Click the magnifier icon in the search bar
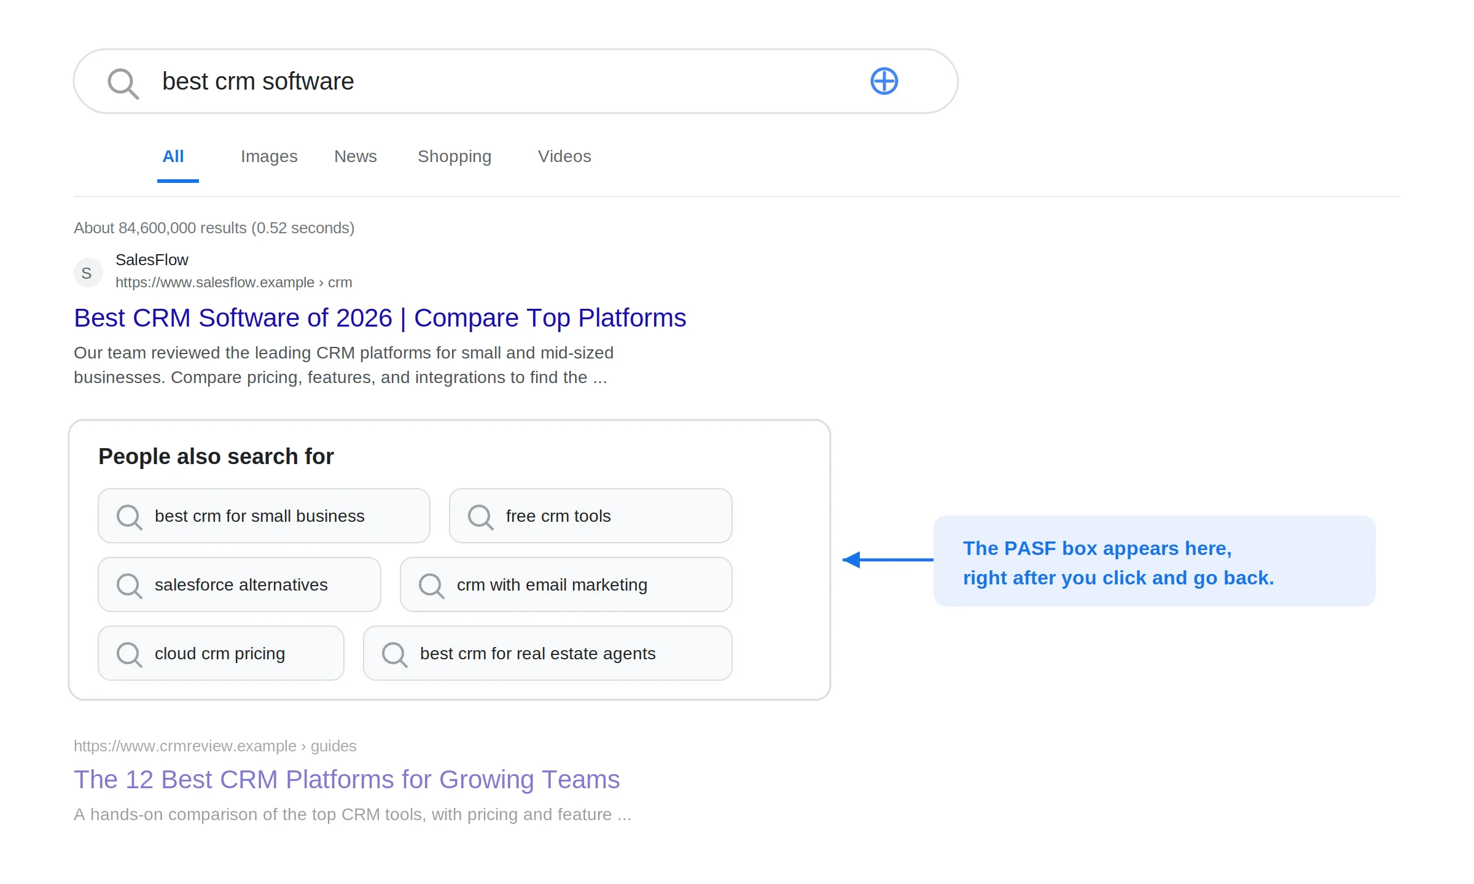Viewport: 1474px width, 884px height. [x=123, y=83]
